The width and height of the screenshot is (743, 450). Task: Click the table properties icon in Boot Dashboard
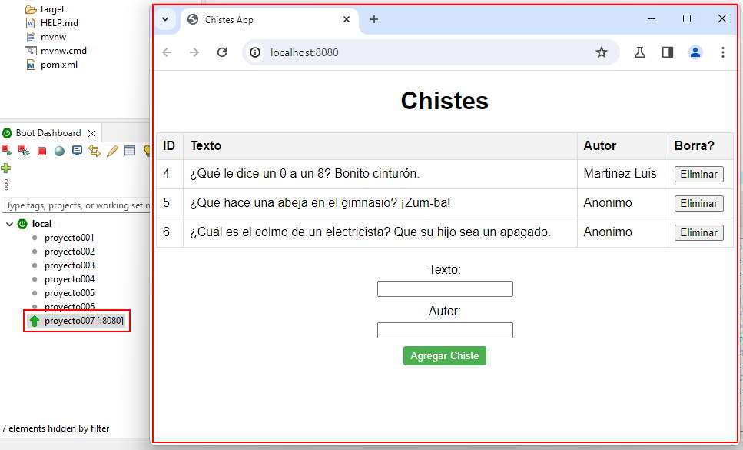coord(130,151)
